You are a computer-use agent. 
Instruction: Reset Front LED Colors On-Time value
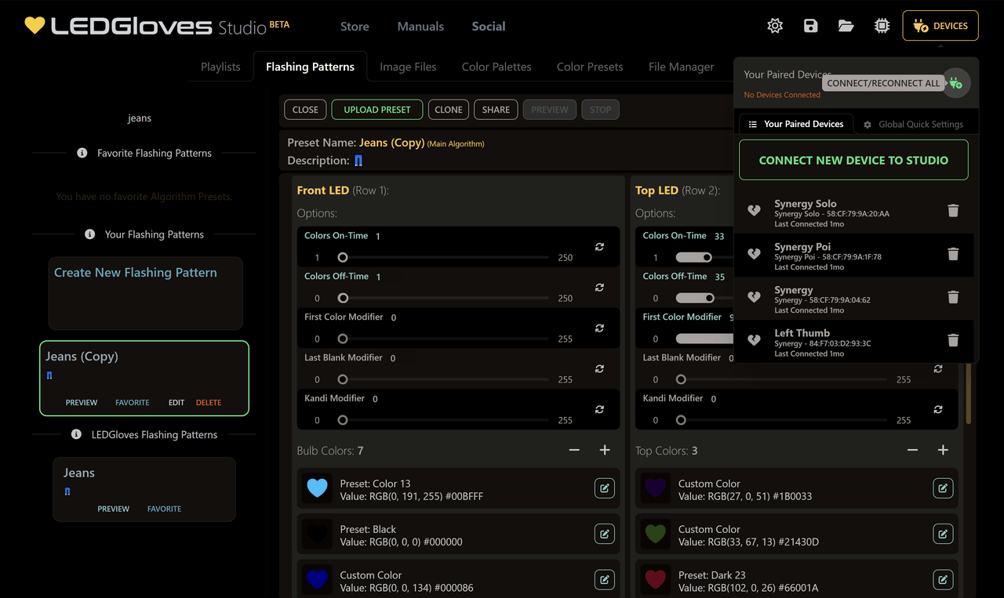pos(599,247)
